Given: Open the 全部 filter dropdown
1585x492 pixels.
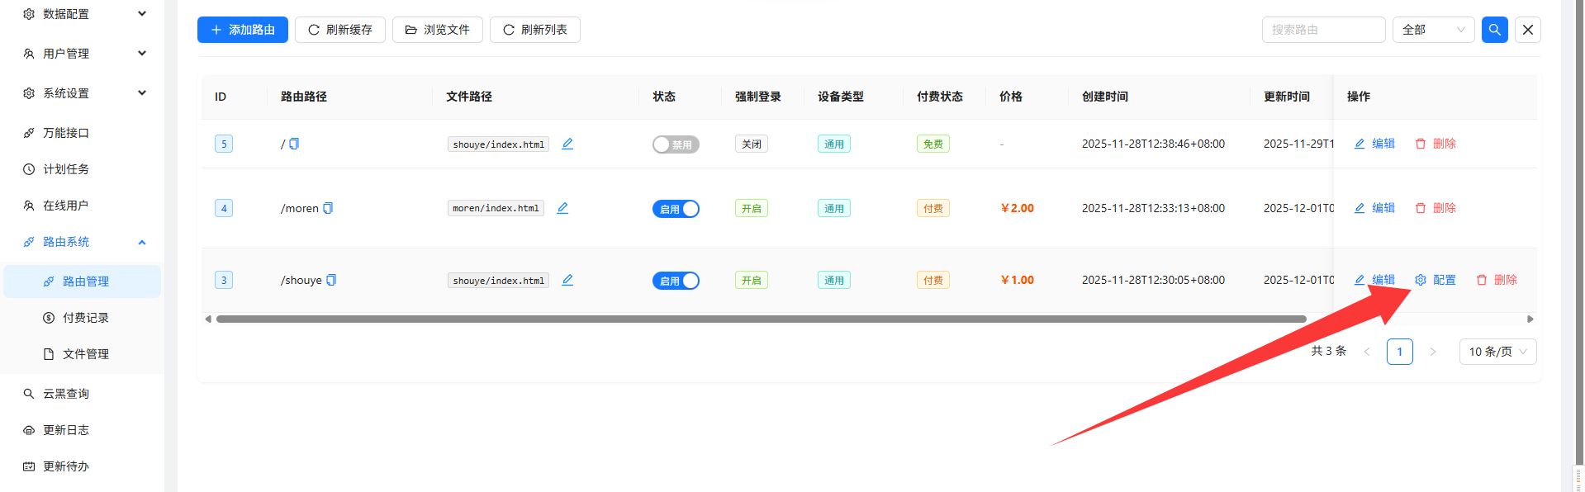Looking at the screenshot, I should [x=1432, y=30].
